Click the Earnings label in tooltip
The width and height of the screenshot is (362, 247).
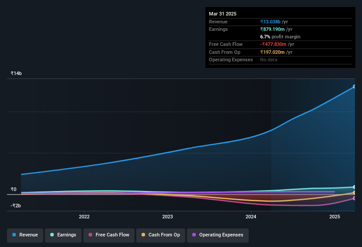pyautogui.click(x=218, y=29)
